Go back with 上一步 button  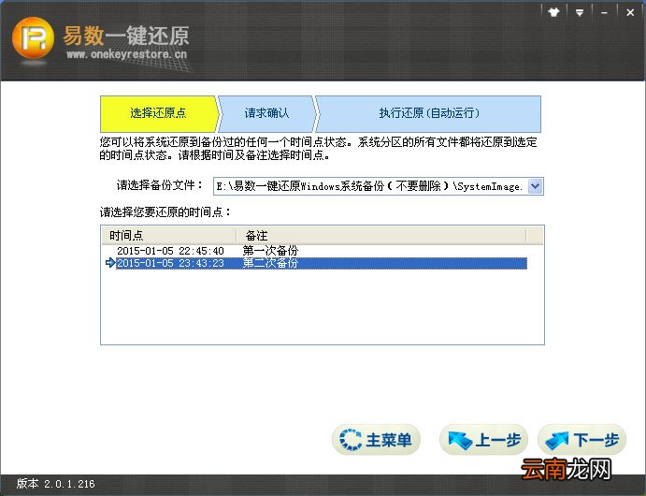point(484,440)
